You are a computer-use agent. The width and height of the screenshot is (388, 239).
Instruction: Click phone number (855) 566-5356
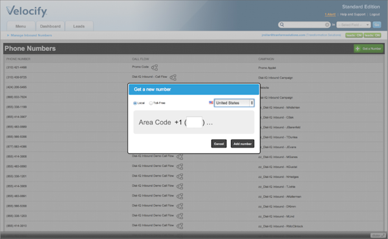[16, 137]
